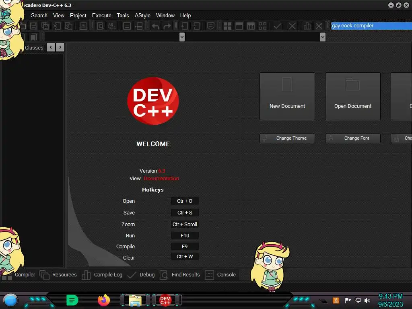Click the taskbar clock showing 9:43 PM
The width and height of the screenshot is (412, 309).
(x=390, y=297)
